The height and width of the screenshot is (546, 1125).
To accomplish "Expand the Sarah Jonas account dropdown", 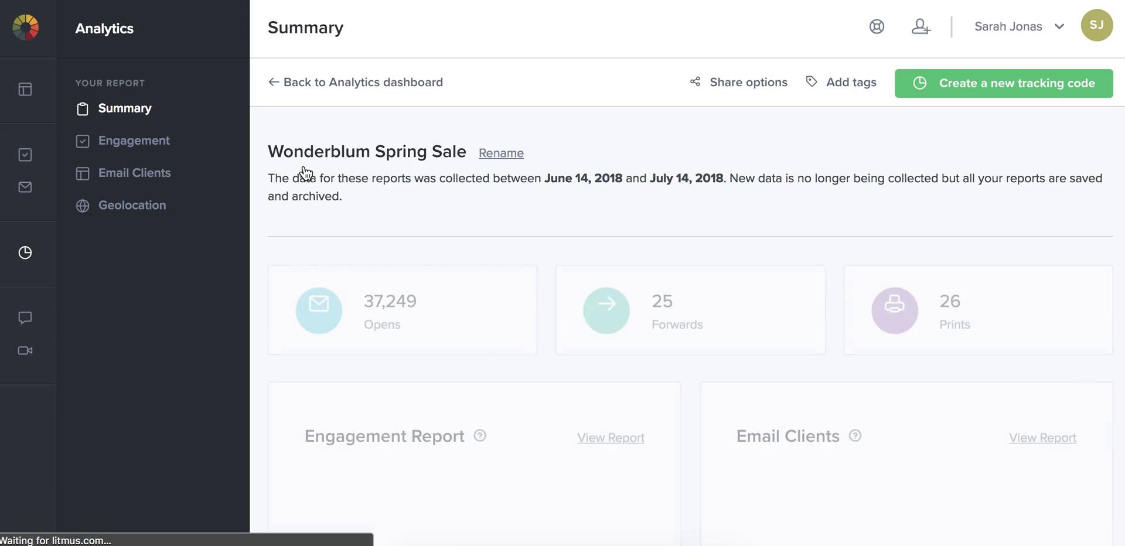I will (x=1019, y=26).
